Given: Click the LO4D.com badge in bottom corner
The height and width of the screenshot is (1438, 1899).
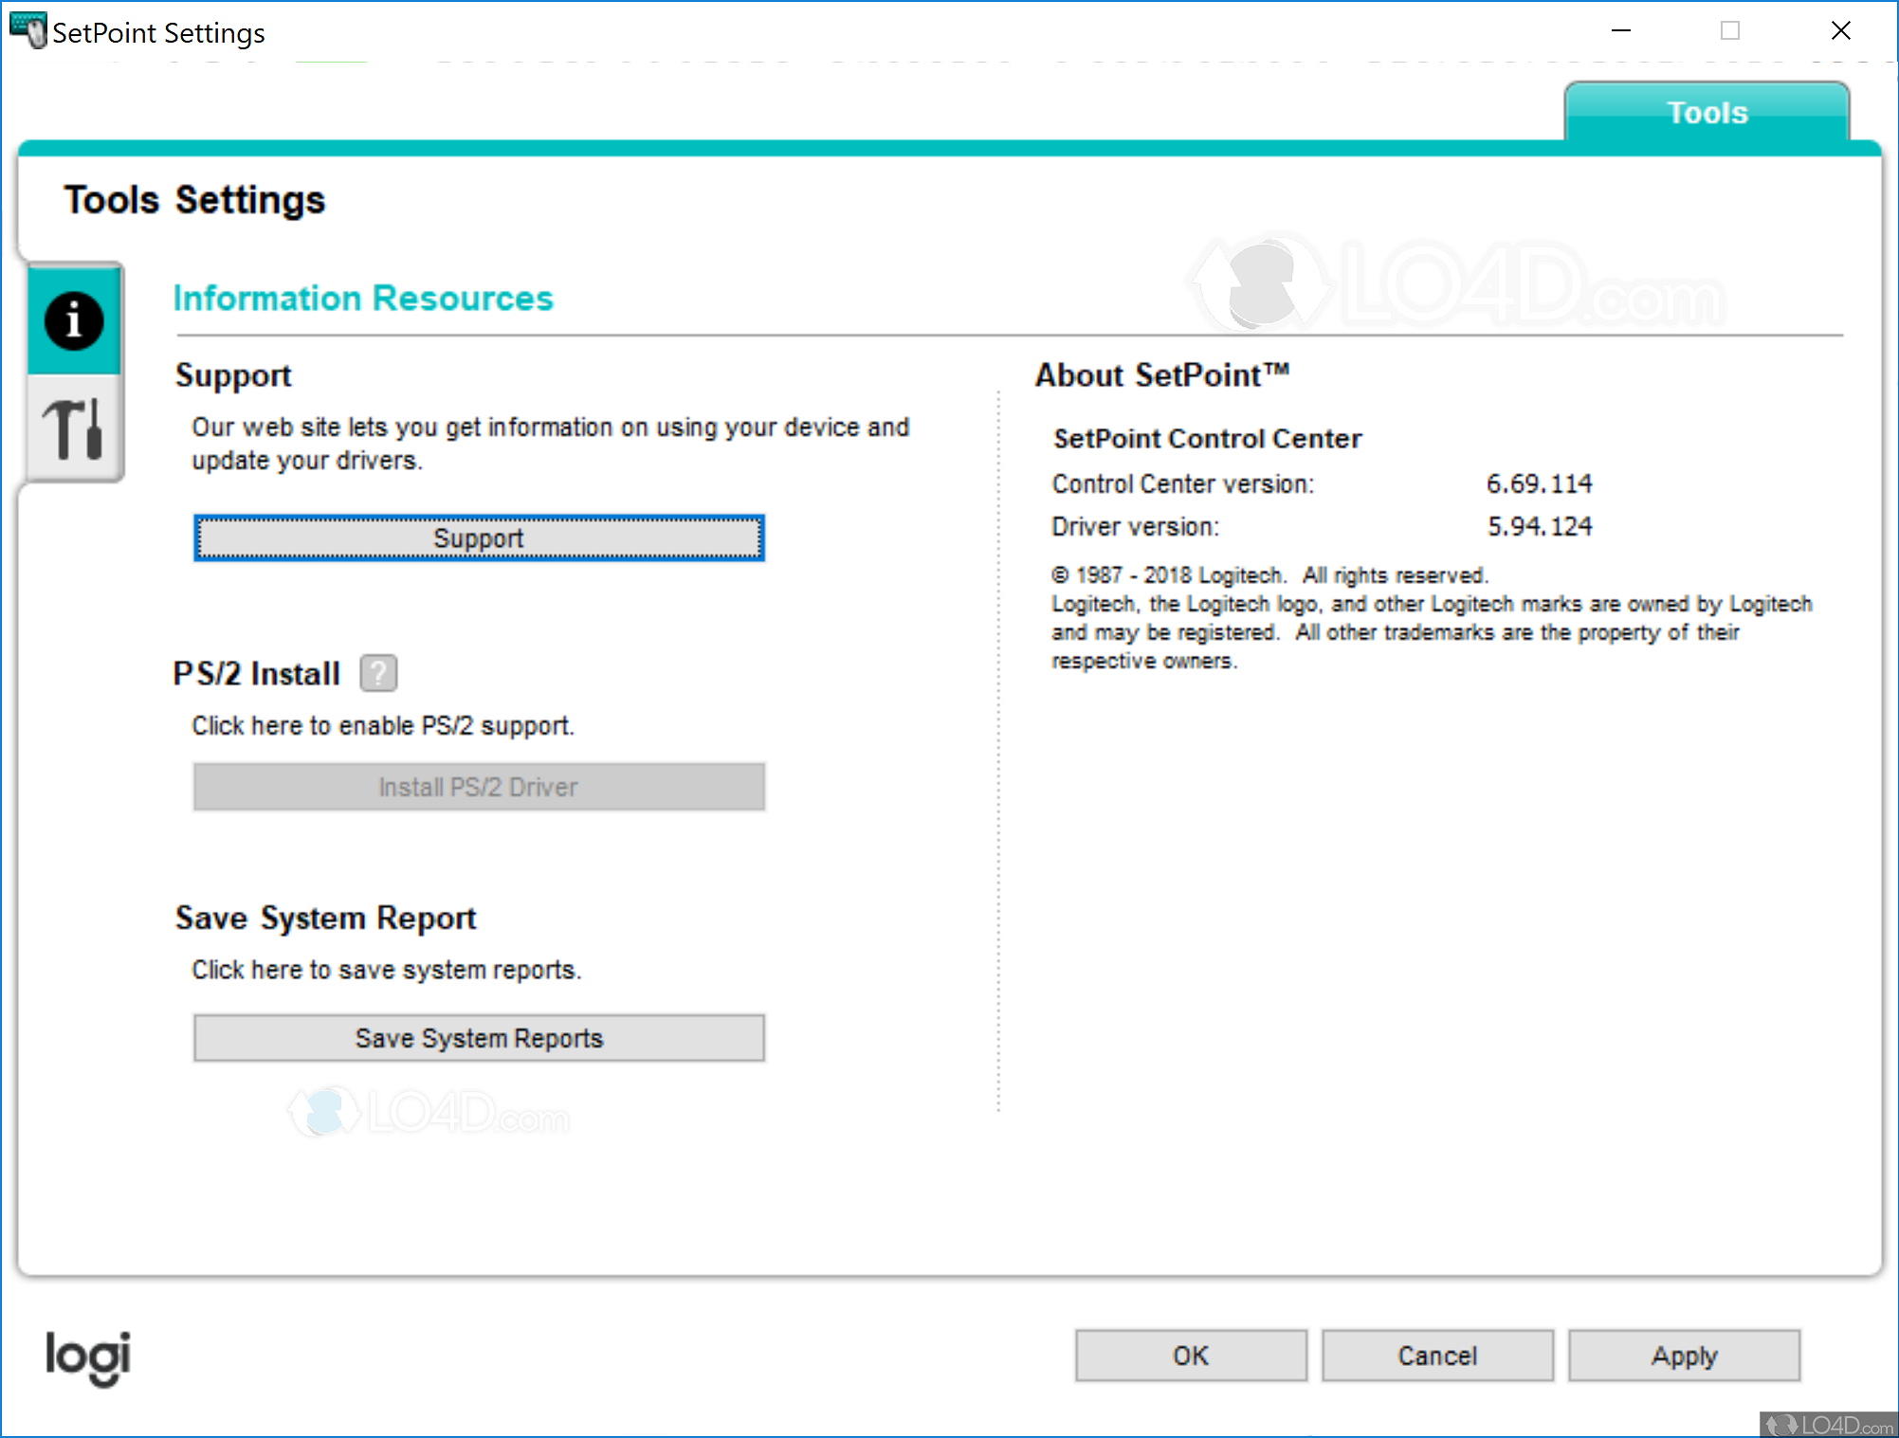Looking at the screenshot, I should [x=1828, y=1425].
